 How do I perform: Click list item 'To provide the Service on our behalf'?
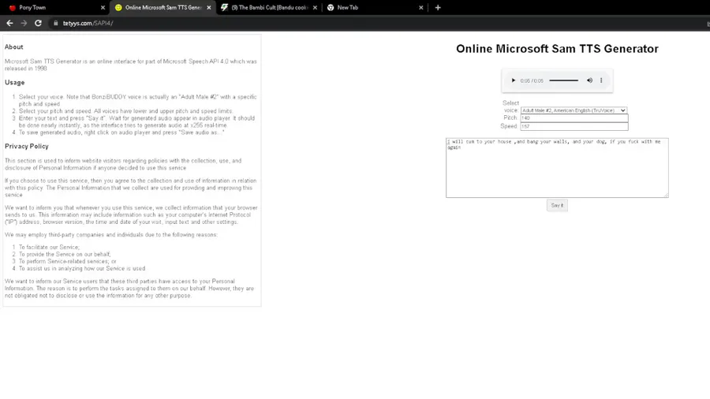(x=65, y=254)
